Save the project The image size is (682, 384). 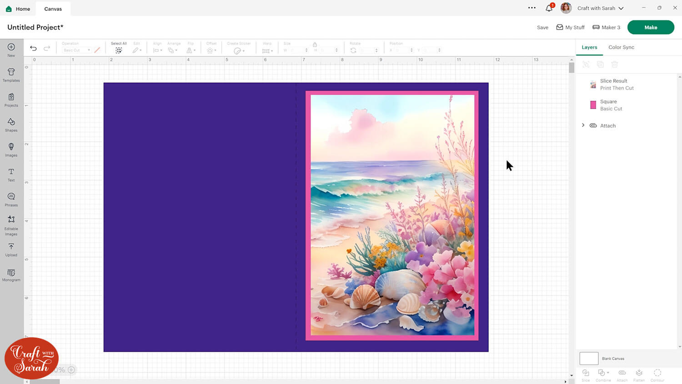[x=542, y=27]
